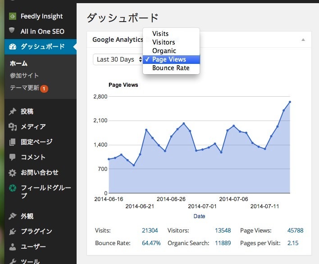319x264 pixels.
Task: Select ホーム submenu link
Action: point(18,63)
